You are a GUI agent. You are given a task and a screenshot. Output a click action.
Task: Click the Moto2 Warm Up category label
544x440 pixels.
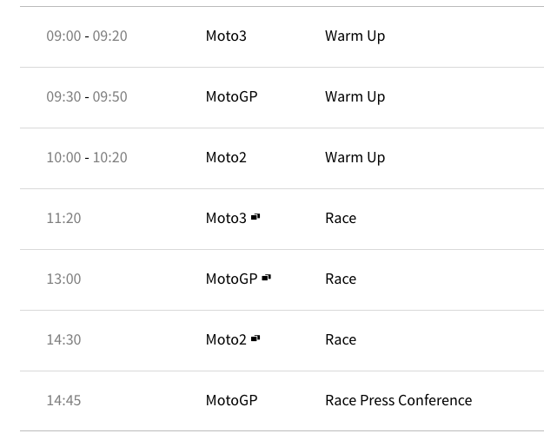226,157
